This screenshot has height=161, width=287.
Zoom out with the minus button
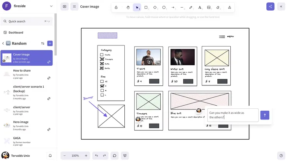point(64,156)
